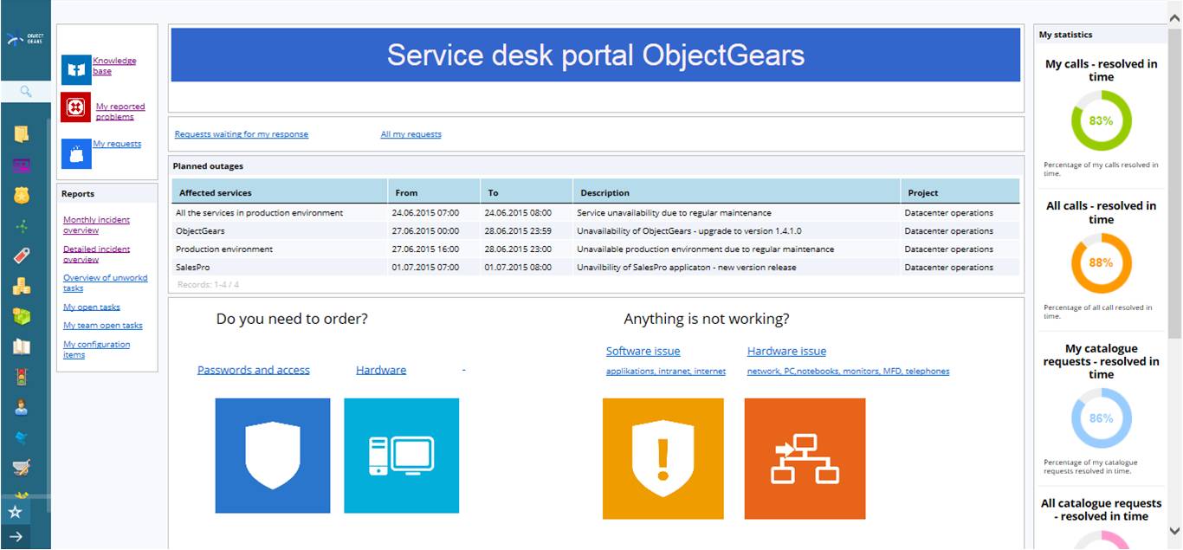Viewport: 1183px width, 550px height.
Task: Select the ObjectGears outage row name
Action: coord(200,231)
